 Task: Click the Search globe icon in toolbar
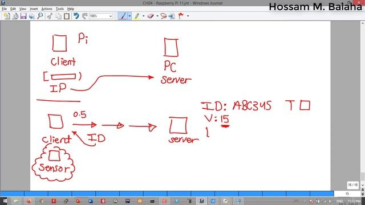click(x=32, y=16)
